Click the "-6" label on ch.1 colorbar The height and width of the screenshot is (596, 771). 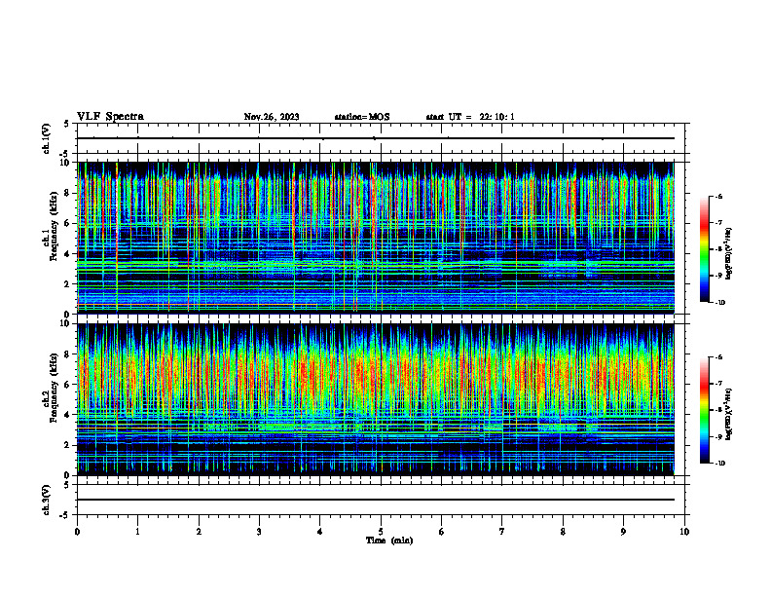[x=718, y=196]
